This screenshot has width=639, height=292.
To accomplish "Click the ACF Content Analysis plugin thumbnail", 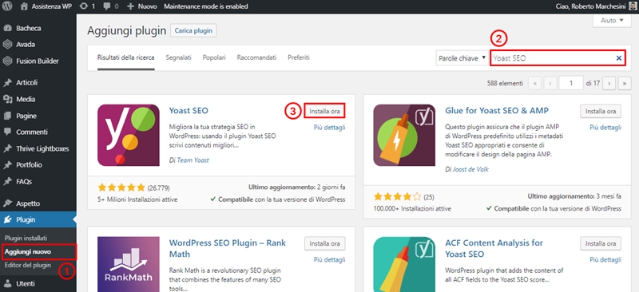I will coord(404,264).
